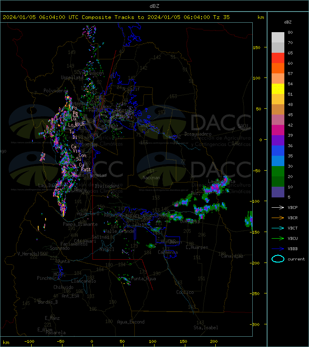The width and height of the screenshot is (309, 347).
Task: Click the 'VBCR' legend label
Action: 293,218
